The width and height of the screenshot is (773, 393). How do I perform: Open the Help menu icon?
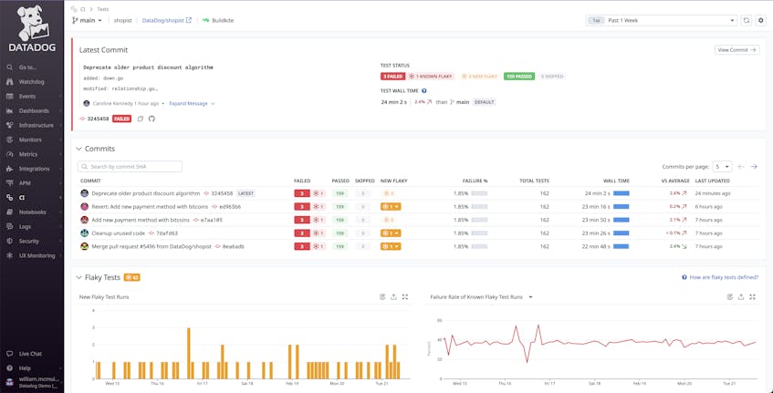(x=9, y=368)
